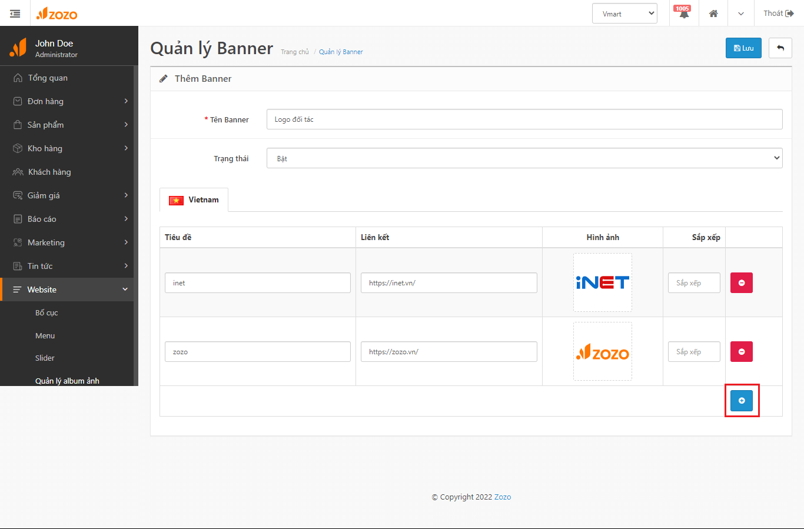Open the notifications bell with 1005 badge
The width and height of the screenshot is (804, 529).
pyautogui.click(x=683, y=13)
